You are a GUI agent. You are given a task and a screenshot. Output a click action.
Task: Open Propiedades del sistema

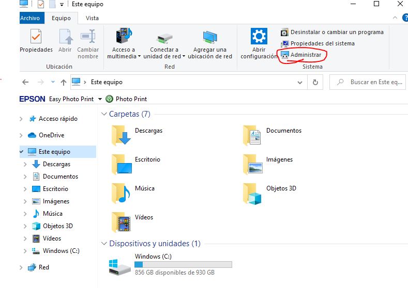click(x=318, y=43)
